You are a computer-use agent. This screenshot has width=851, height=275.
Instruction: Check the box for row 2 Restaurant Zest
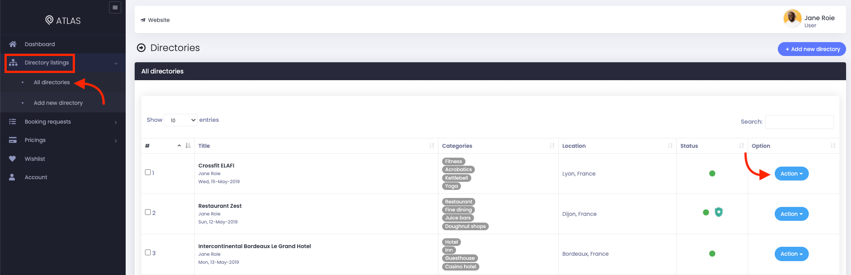coord(148,212)
